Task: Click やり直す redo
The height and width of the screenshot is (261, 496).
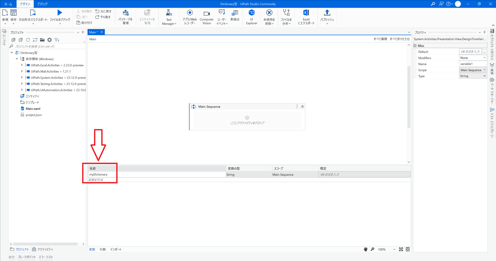Action: tap(103, 17)
